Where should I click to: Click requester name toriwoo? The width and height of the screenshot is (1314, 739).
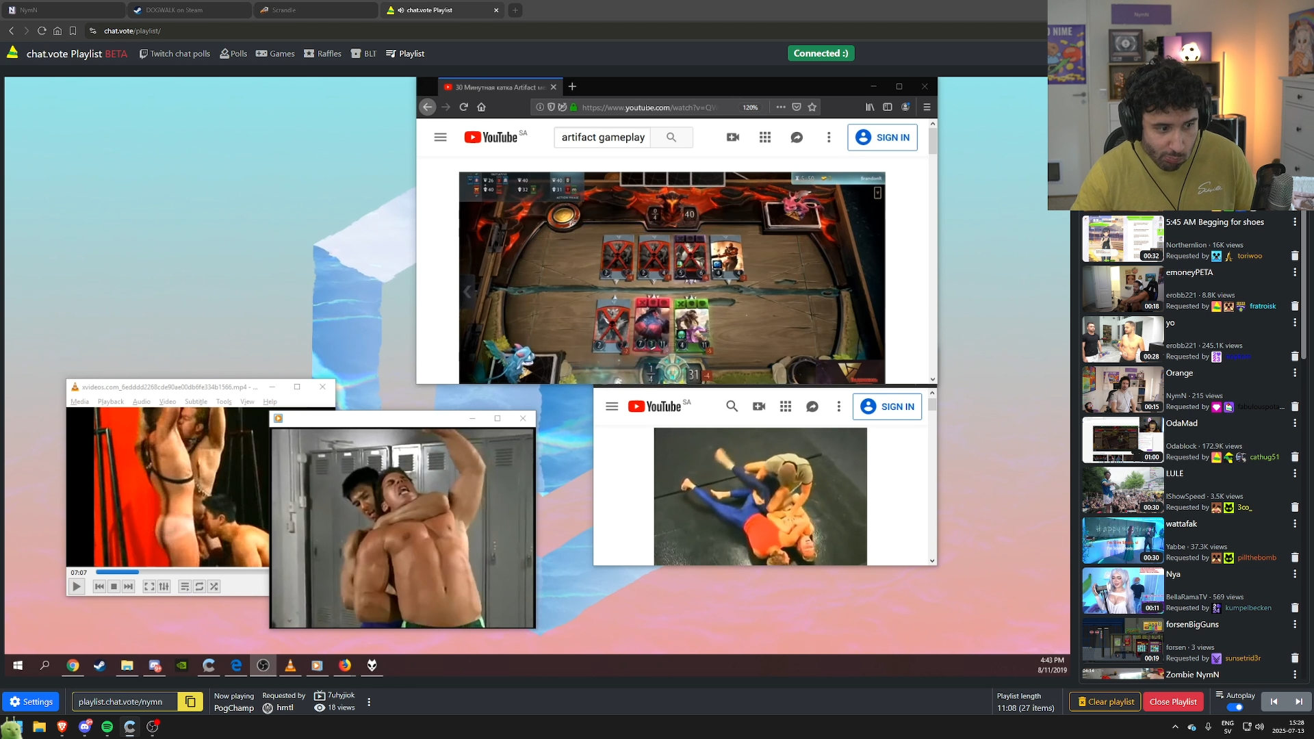click(1250, 256)
